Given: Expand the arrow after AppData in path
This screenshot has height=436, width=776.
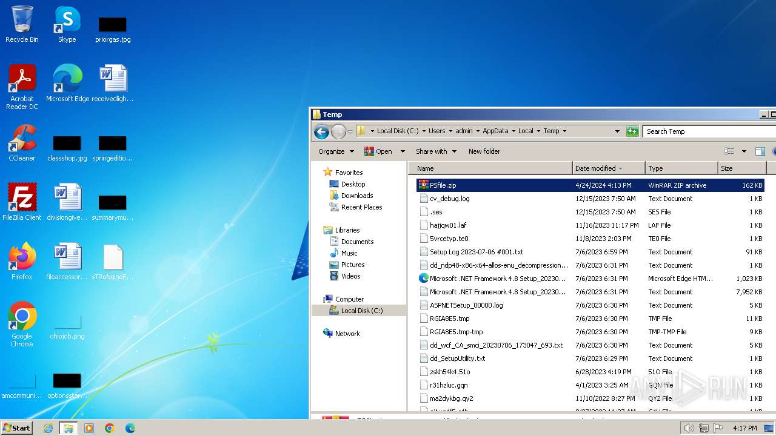Looking at the screenshot, I should tap(513, 131).
